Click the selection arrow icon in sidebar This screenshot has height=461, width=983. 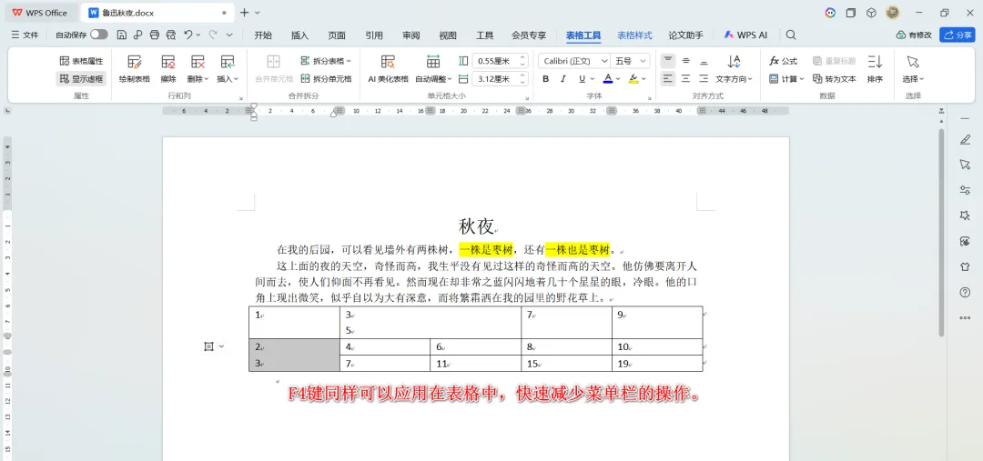(965, 164)
